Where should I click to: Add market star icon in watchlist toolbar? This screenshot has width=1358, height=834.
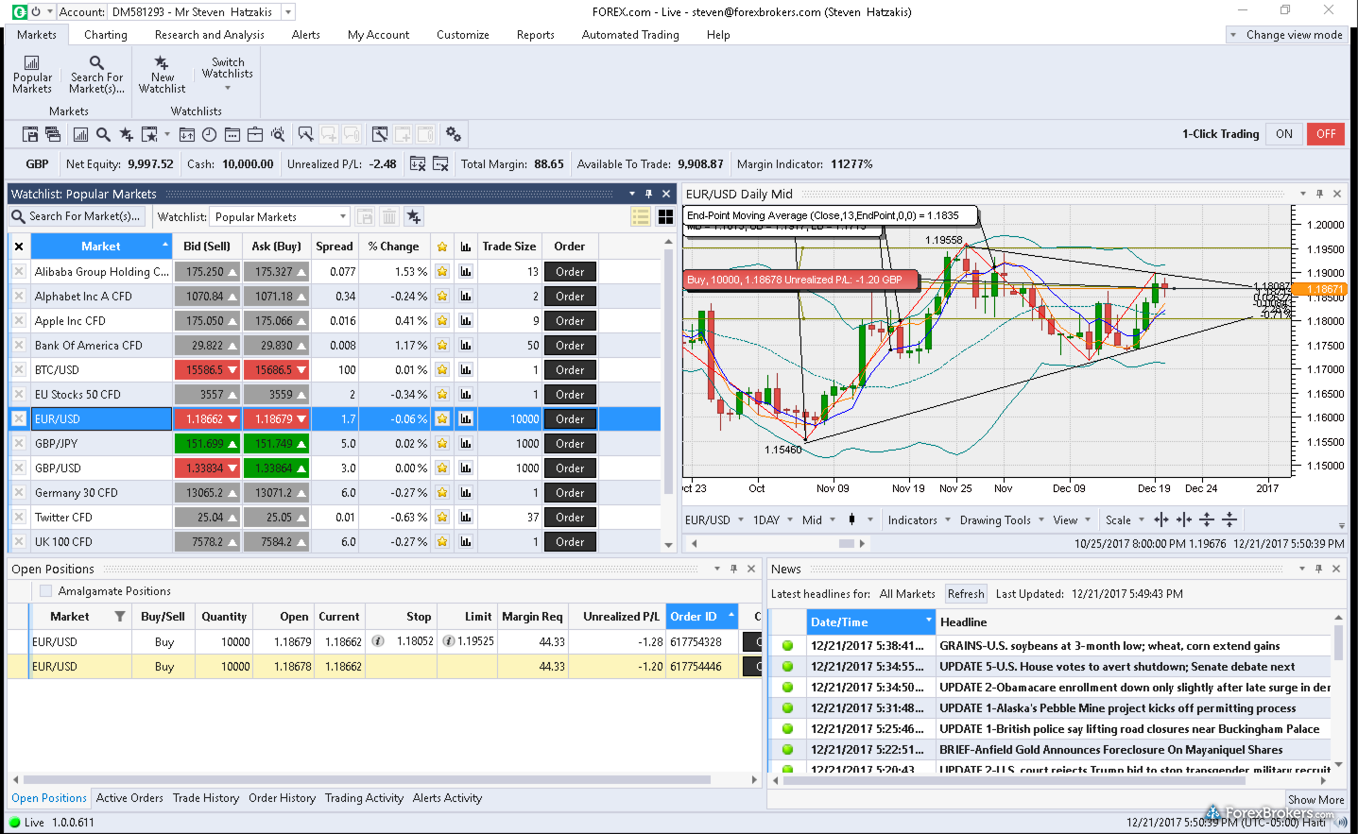(413, 217)
